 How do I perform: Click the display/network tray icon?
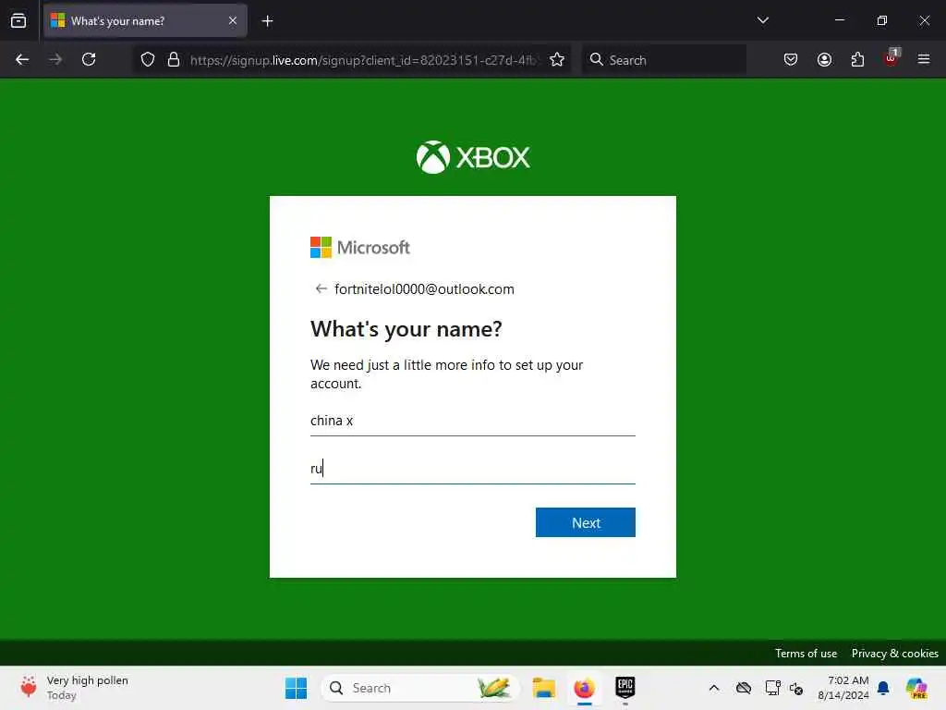pos(772,688)
